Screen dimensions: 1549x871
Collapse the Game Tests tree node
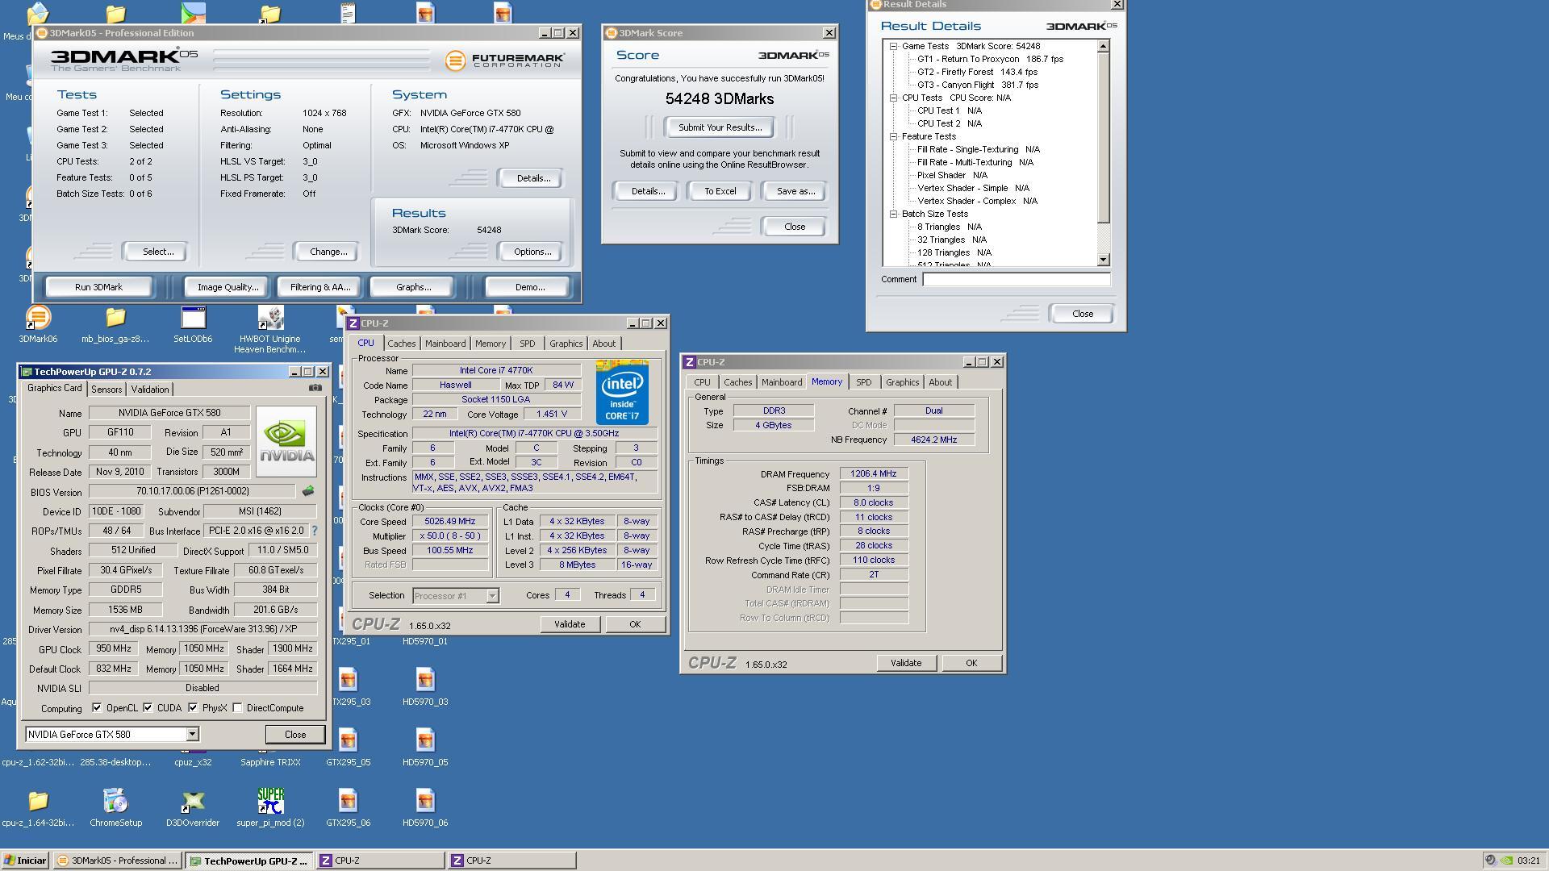(x=894, y=47)
